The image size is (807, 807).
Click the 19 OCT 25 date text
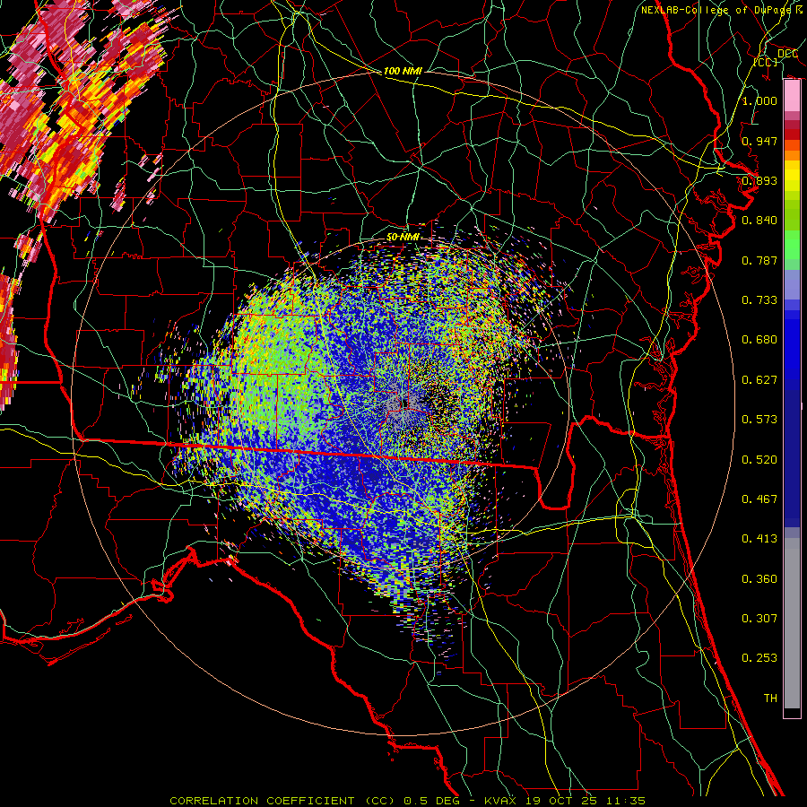coord(561,801)
